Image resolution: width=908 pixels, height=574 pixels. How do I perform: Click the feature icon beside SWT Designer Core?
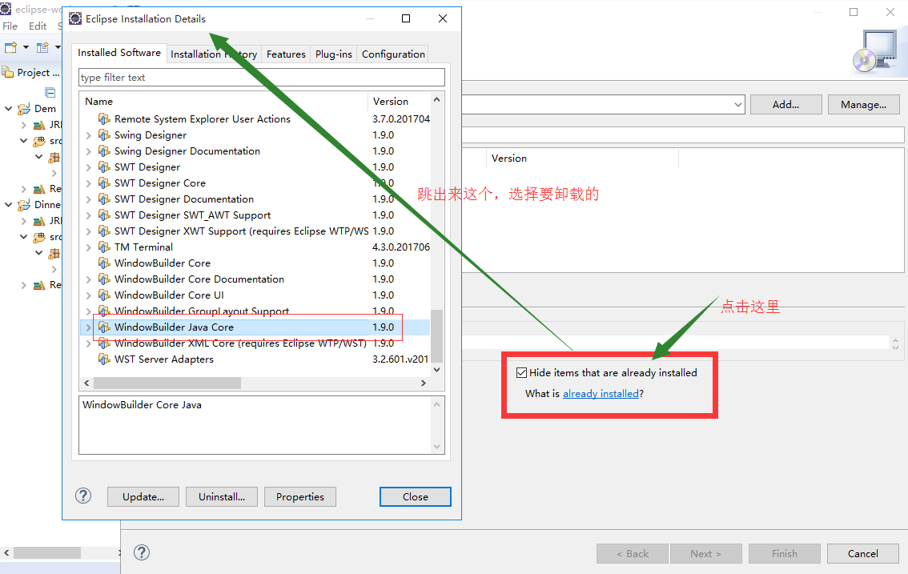[104, 183]
